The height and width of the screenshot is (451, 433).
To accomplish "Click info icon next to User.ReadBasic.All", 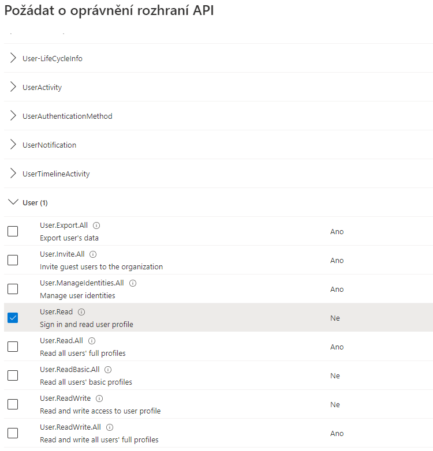I will coord(108,370).
